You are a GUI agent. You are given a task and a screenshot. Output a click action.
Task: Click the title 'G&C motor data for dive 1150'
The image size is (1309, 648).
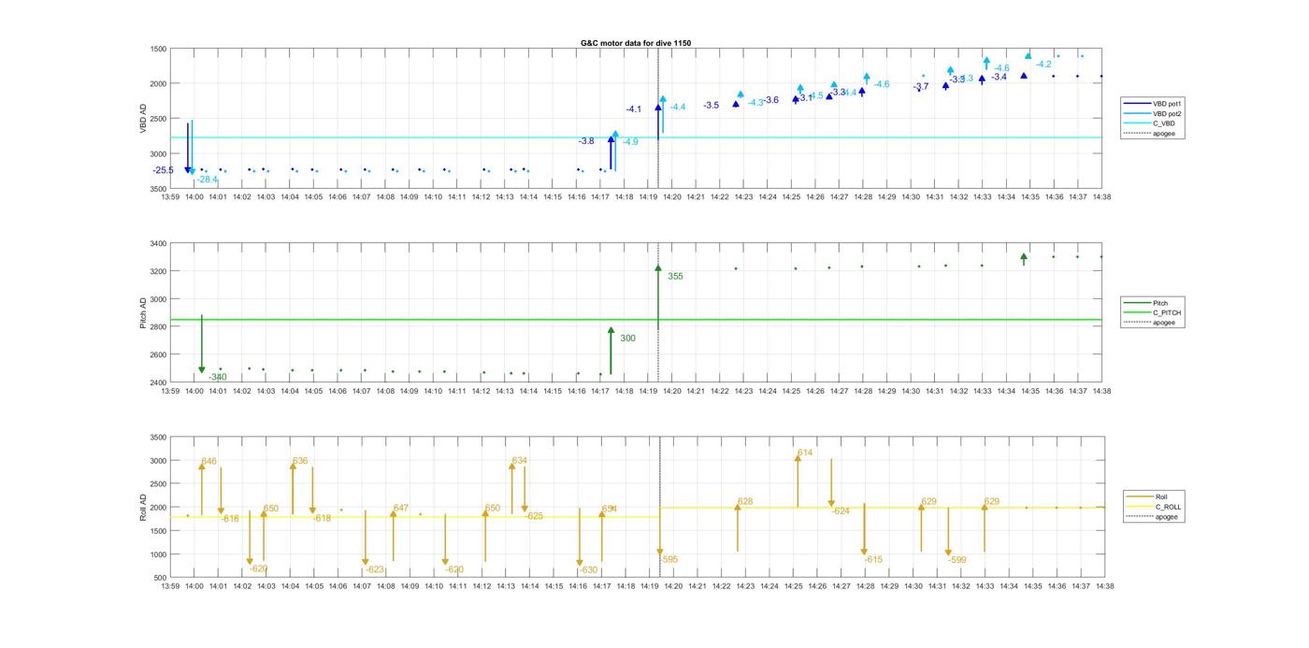click(636, 43)
